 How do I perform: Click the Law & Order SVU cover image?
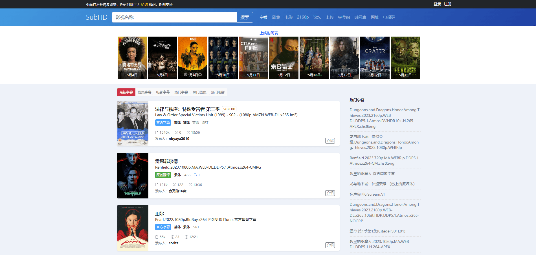click(x=133, y=123)
